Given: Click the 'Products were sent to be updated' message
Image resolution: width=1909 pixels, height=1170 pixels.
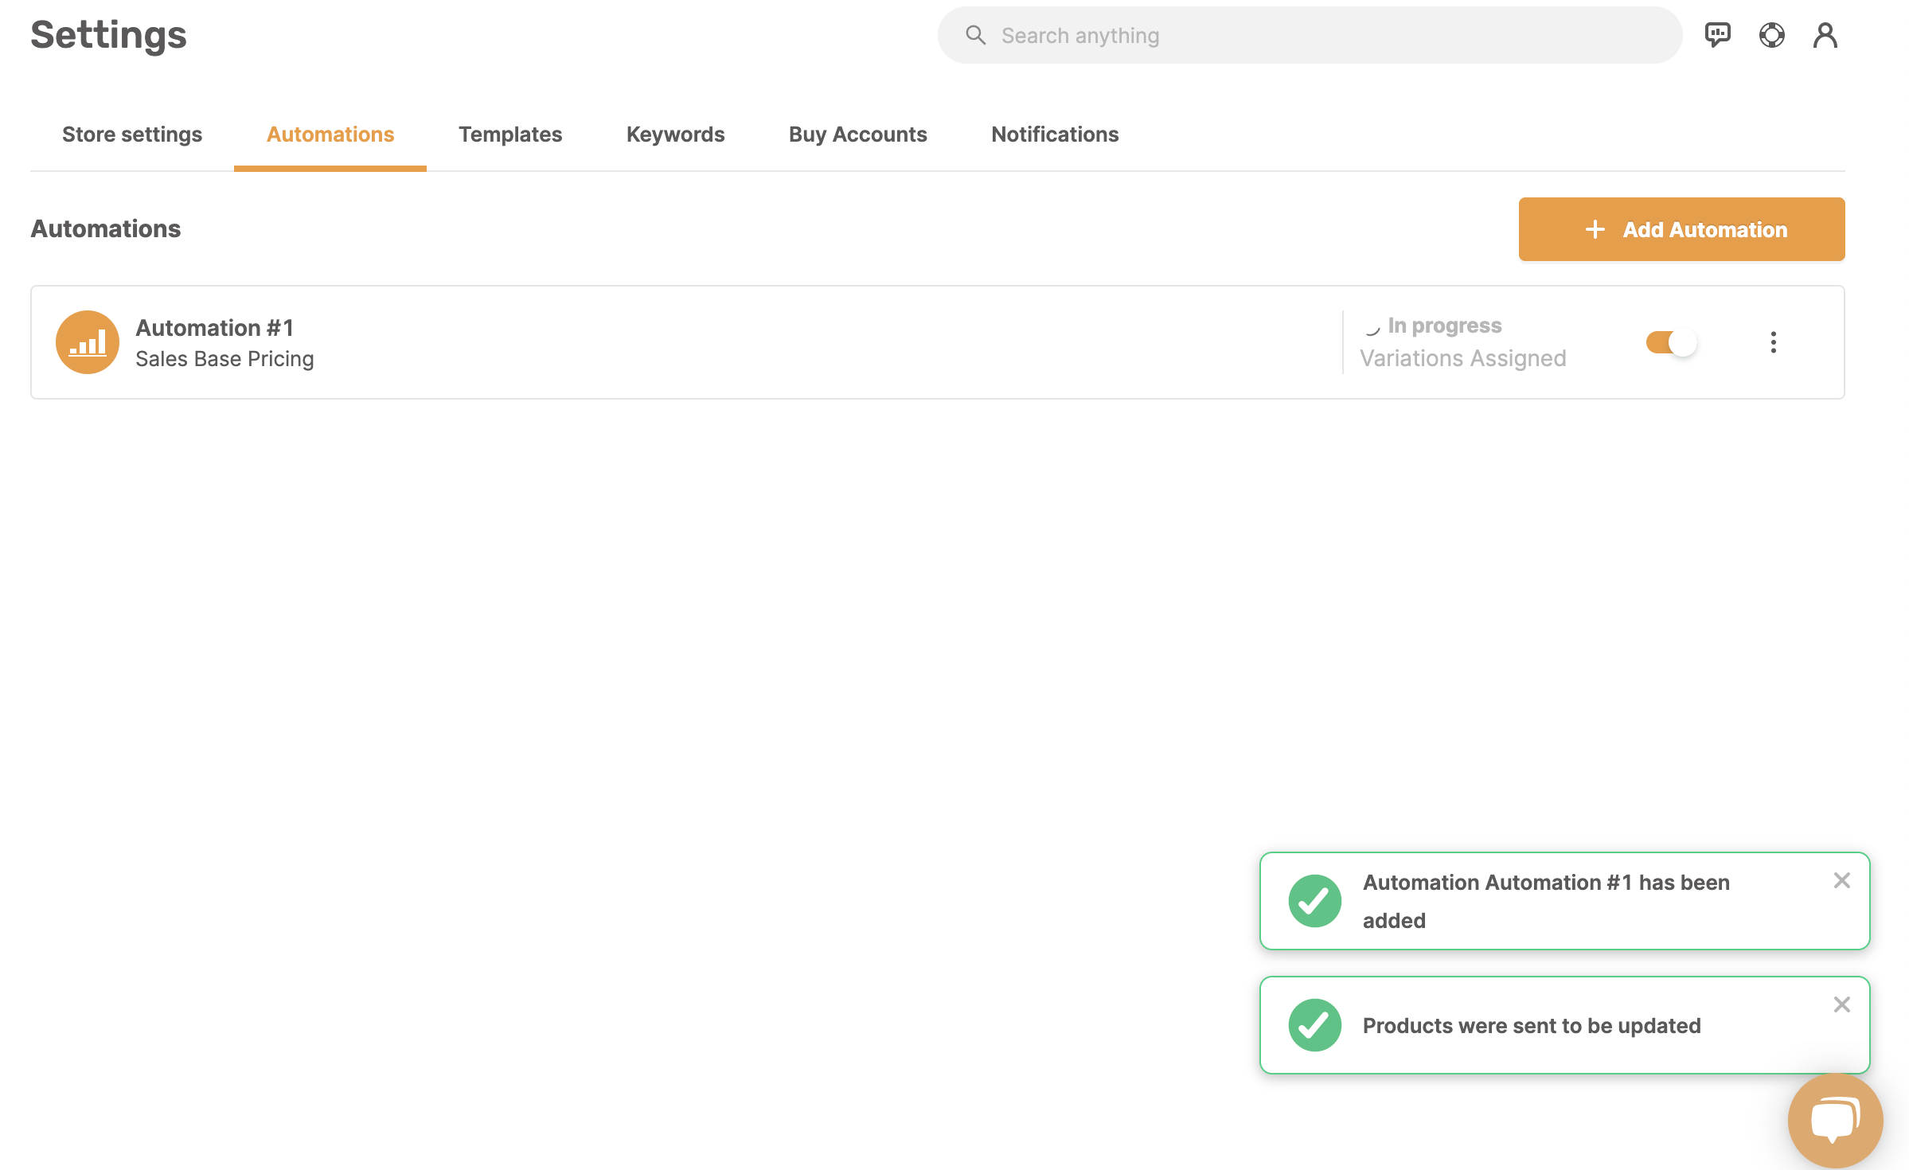Looking at the screenshot, I should (1532, 1025).
